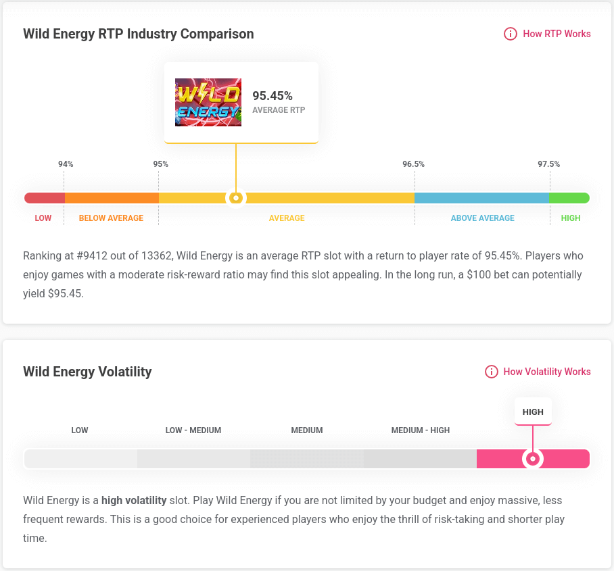Screen dimensions: 614x571
Task: Select the AVERAGE label under the RTP bar
Action: tap(287, 218)
